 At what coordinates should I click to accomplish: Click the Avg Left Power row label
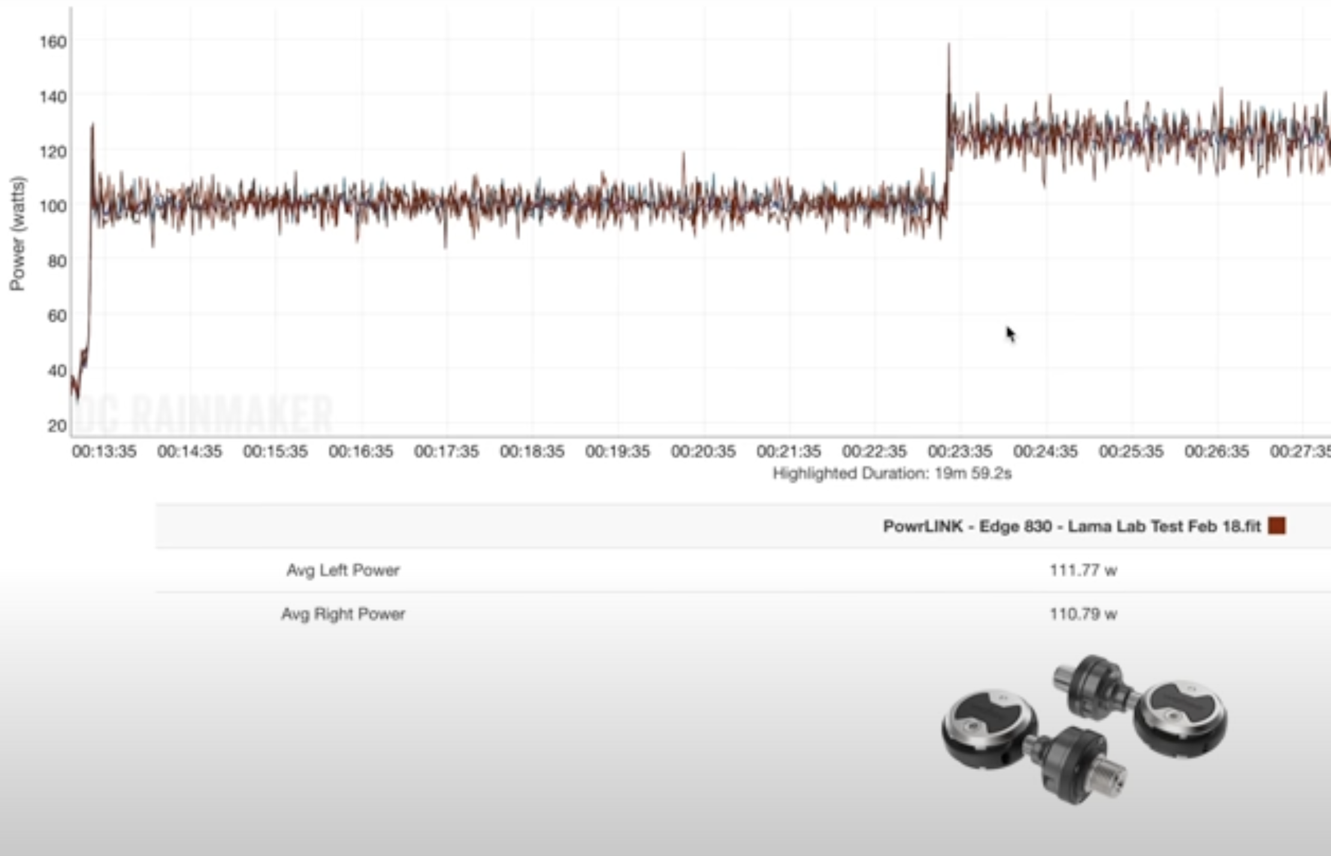coord(343,570)
